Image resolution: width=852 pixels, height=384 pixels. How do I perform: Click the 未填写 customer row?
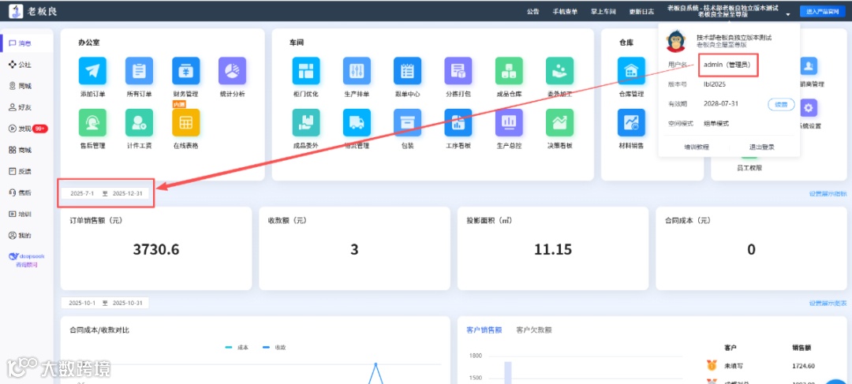pos(734,366)
